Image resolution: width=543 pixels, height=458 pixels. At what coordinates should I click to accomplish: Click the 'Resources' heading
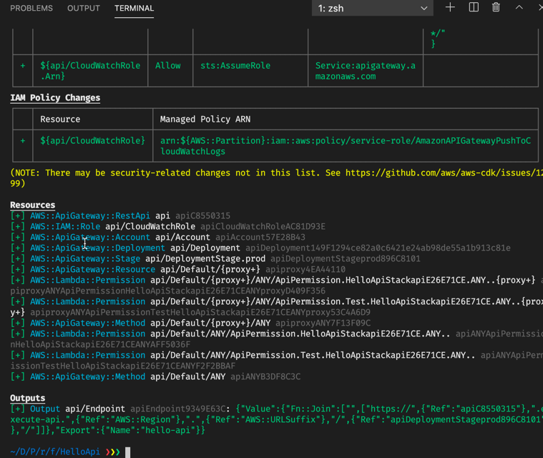(33, 205)
